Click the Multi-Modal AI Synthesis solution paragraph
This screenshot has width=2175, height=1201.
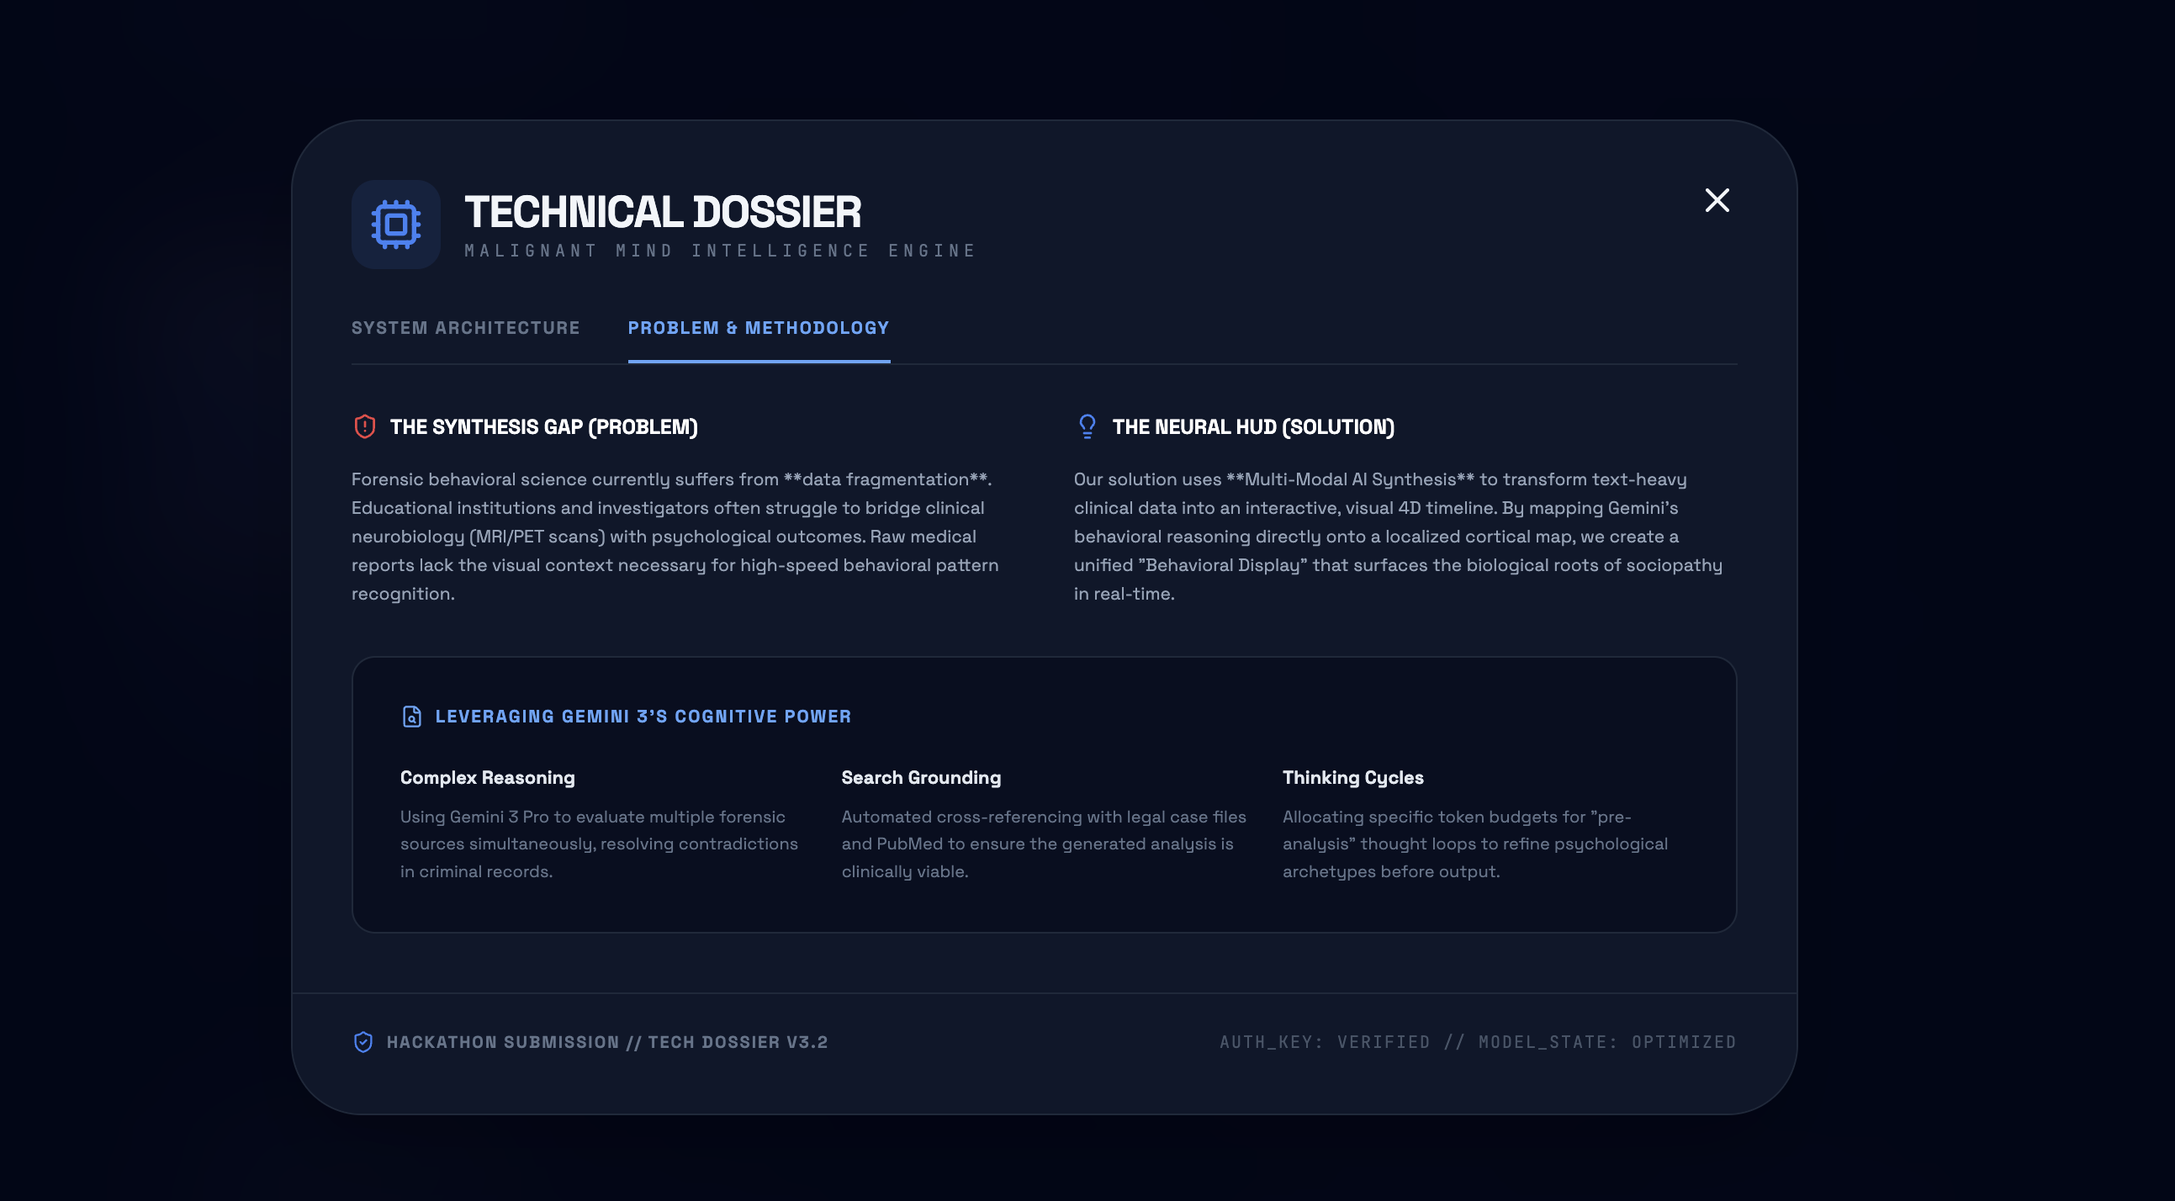tap(1397, 537)
